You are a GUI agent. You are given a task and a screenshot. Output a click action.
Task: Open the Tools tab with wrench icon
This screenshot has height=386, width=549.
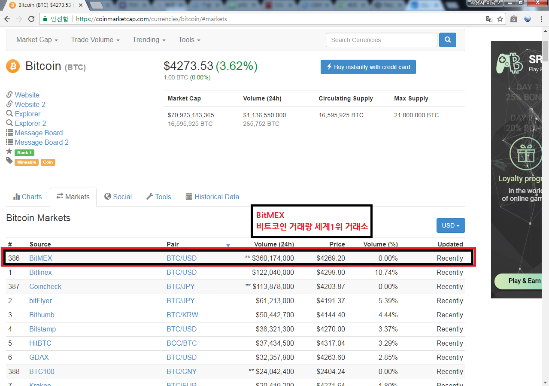pyautogui.click(x=158, y=197)
